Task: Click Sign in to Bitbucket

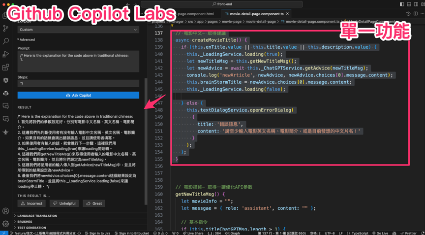Action: 132,233
